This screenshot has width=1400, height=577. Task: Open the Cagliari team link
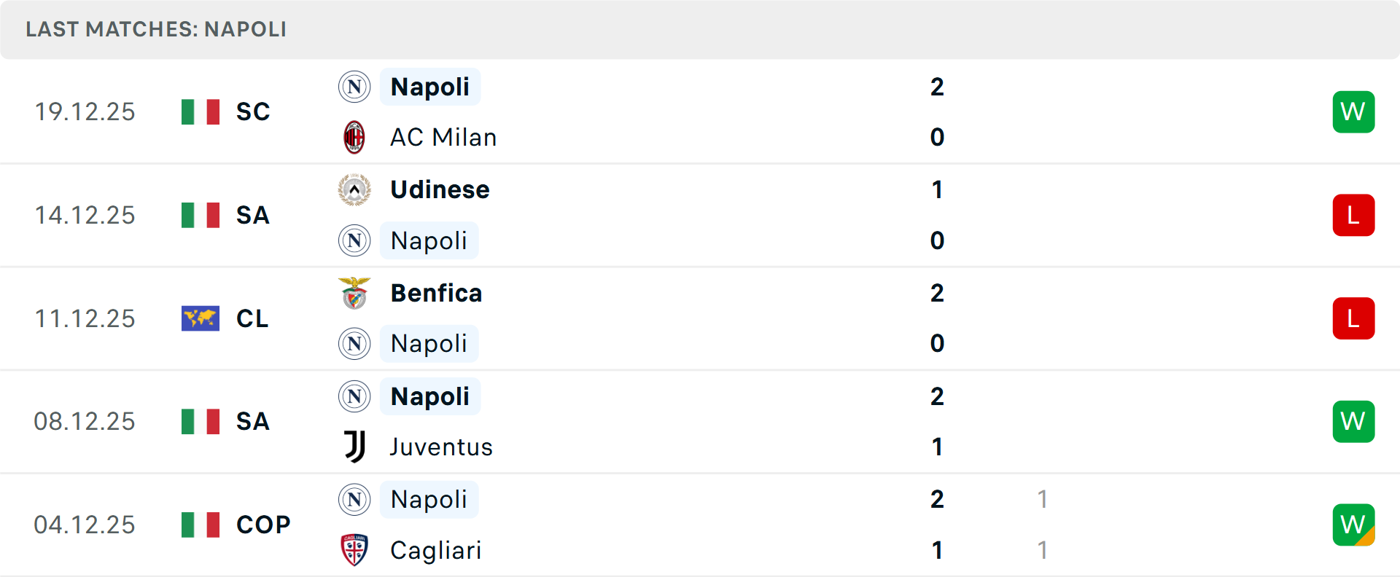[x=435, y=550]
